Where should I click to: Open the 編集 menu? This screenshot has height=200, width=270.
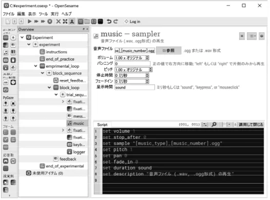[21, 14]
